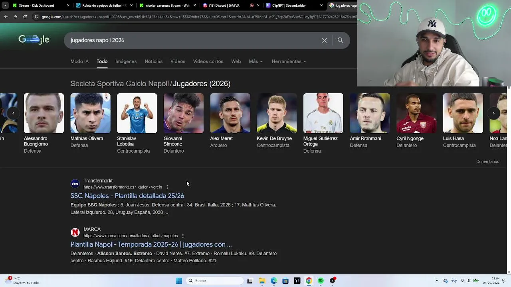
Task: Switch to the nicolas_caceresss Stream tab
Action: click(x=167, y=6)
